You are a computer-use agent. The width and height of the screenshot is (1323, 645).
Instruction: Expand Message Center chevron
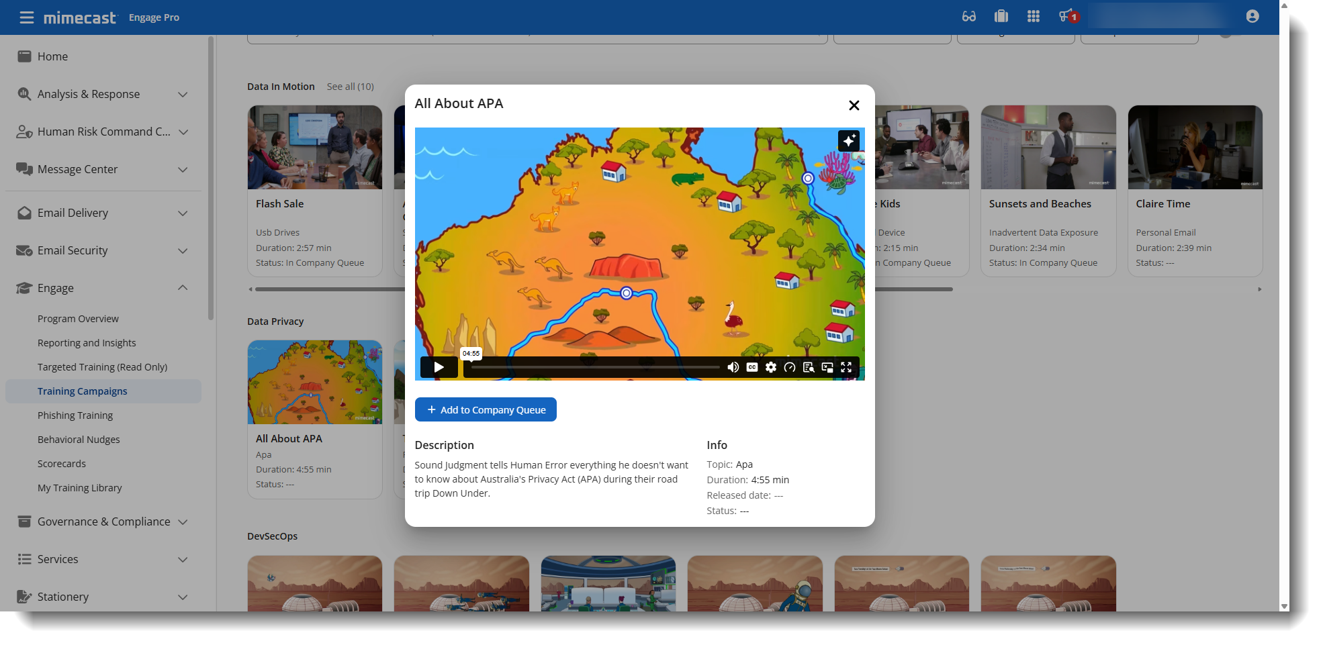[183, 169]
